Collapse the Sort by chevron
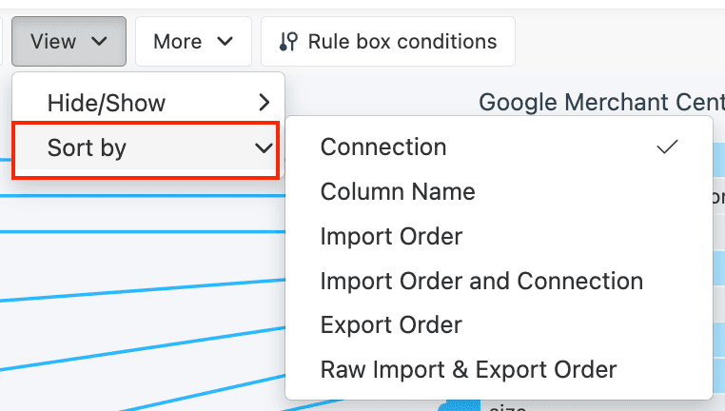 pos(264,148)
